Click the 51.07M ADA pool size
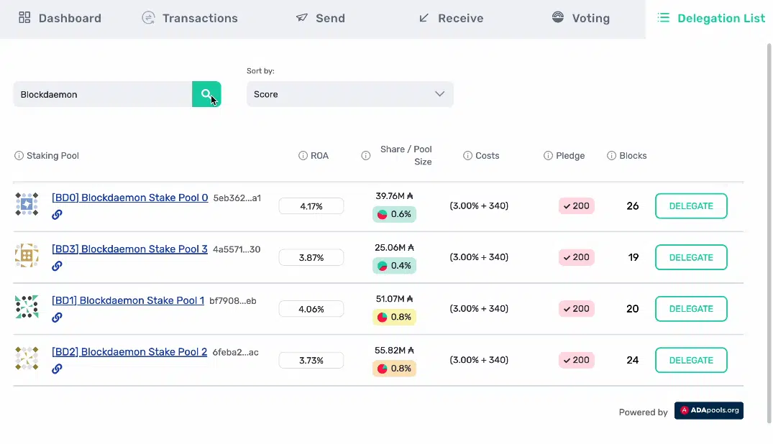The height and width of the screenshot is (444, 773). pos(394,299)
